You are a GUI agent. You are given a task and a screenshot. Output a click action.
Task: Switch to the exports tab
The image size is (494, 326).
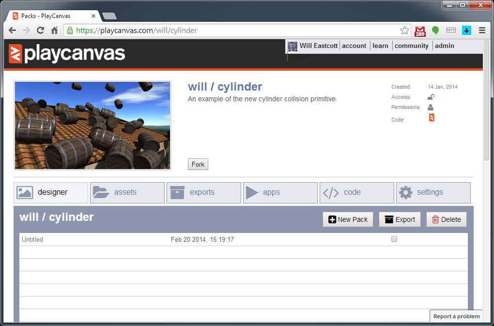click(x=204, y=192)
